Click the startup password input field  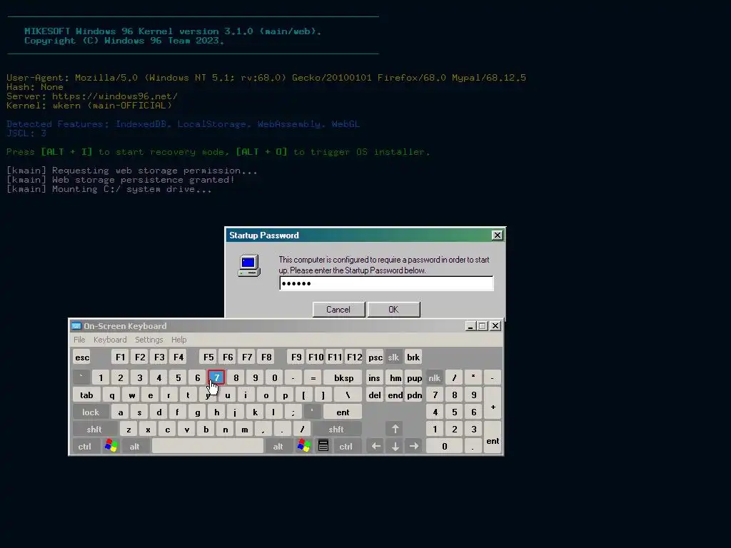click(386, 283)
